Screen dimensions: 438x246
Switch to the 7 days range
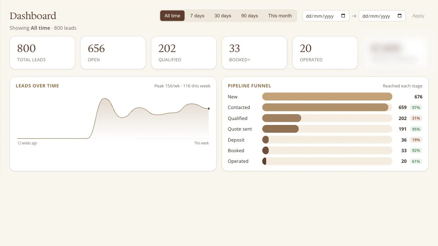pyautogui.click(x=197, y=16)
